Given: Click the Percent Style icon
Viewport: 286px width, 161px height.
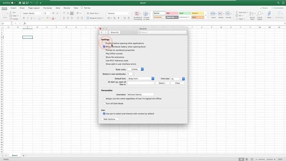Looking at the screenshot, I should pyautogui.click(x=114, y=18).
